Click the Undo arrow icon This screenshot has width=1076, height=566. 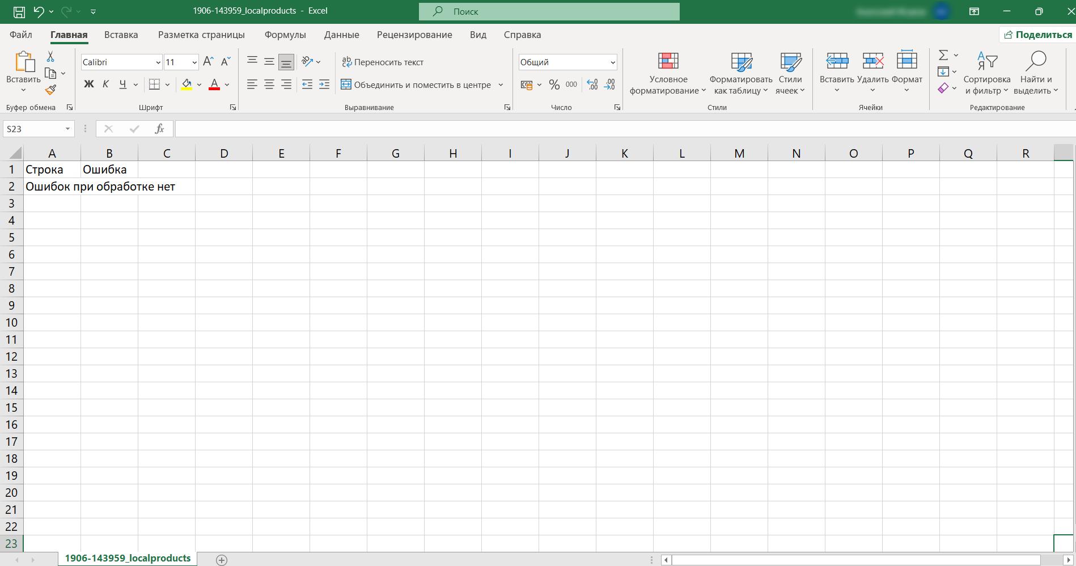click(x=39, y=11)
